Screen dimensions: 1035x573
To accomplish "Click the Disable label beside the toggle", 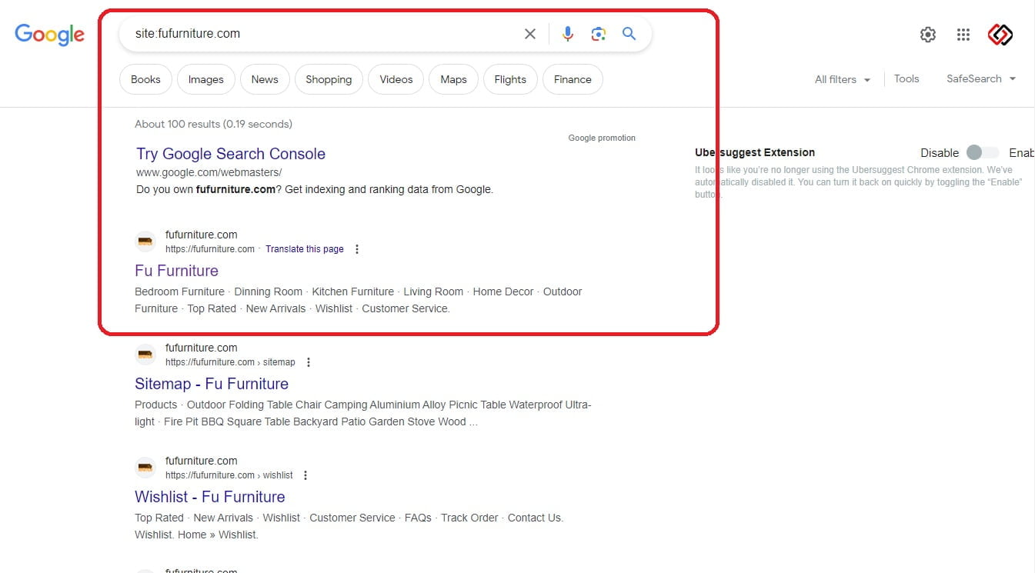I will pyautogui.click(x=940, y=153).
